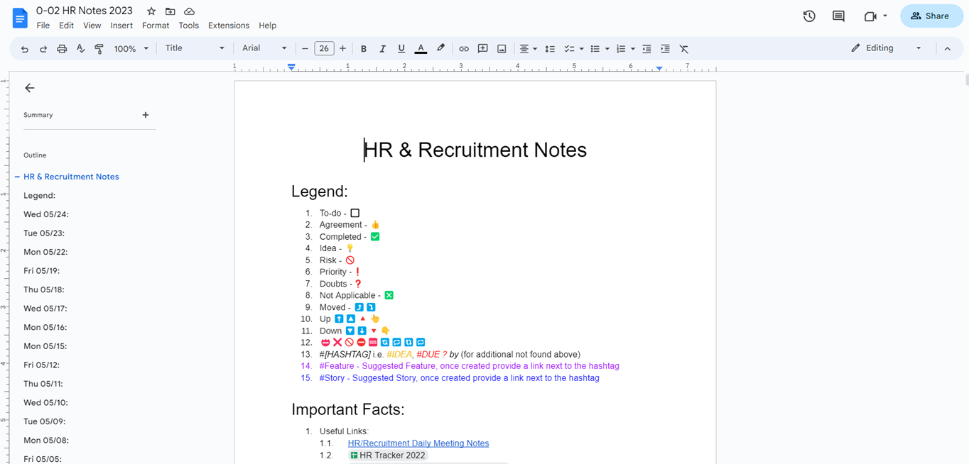Open the Tools menu

point(189,26)
